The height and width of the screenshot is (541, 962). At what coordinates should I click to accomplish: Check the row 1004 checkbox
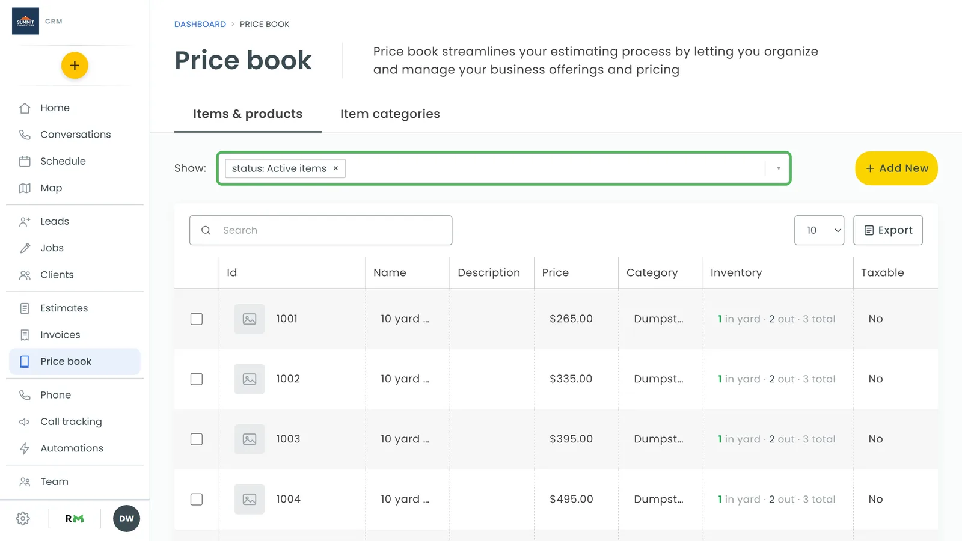point(197,499)
